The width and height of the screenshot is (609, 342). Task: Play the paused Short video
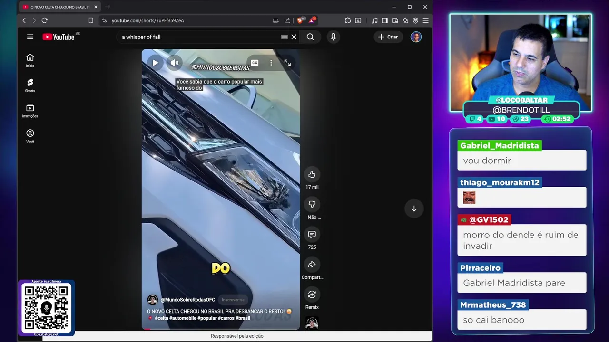pos(155,63)
